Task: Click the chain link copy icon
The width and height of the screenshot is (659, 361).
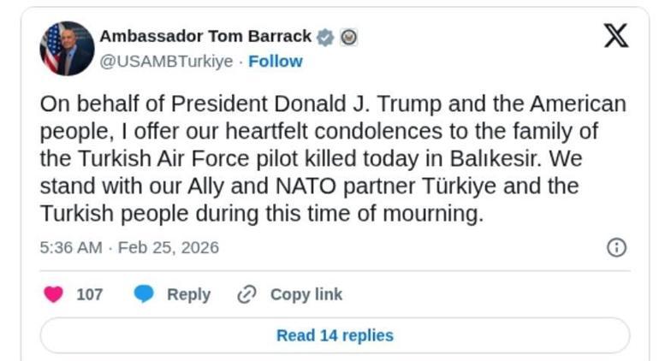Action: [246, 294]
